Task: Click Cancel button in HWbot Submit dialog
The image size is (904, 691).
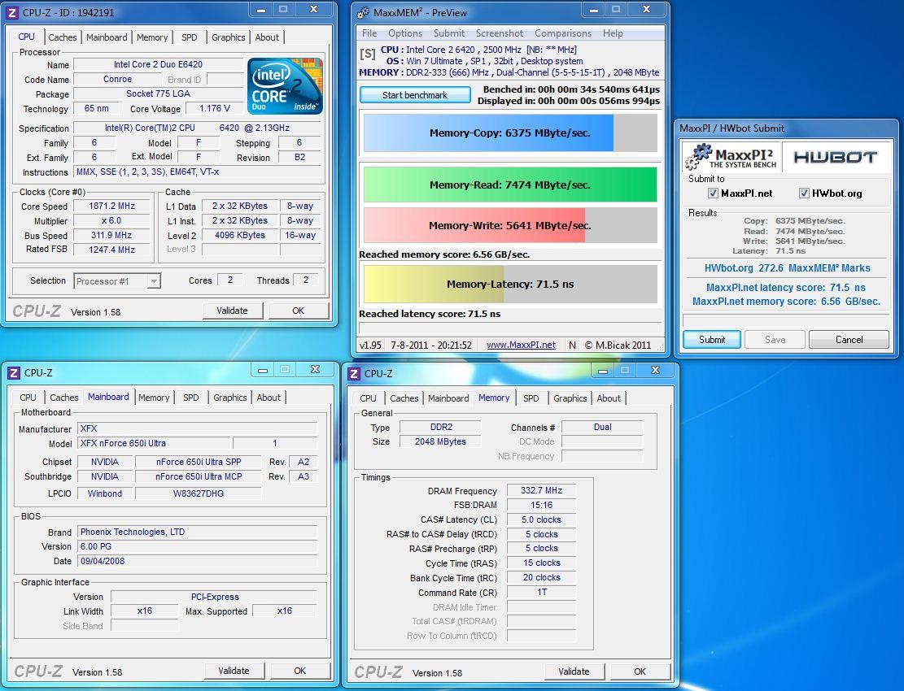Action: (849, 340)
